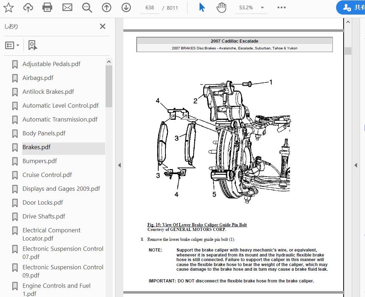
Task: Open Automatic Level Control.pdf bookmark
Action: pos(60,106)
